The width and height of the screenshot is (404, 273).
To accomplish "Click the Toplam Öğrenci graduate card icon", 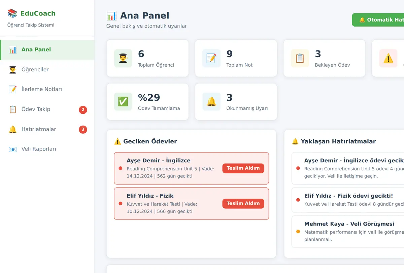I will tap(123, 58).
